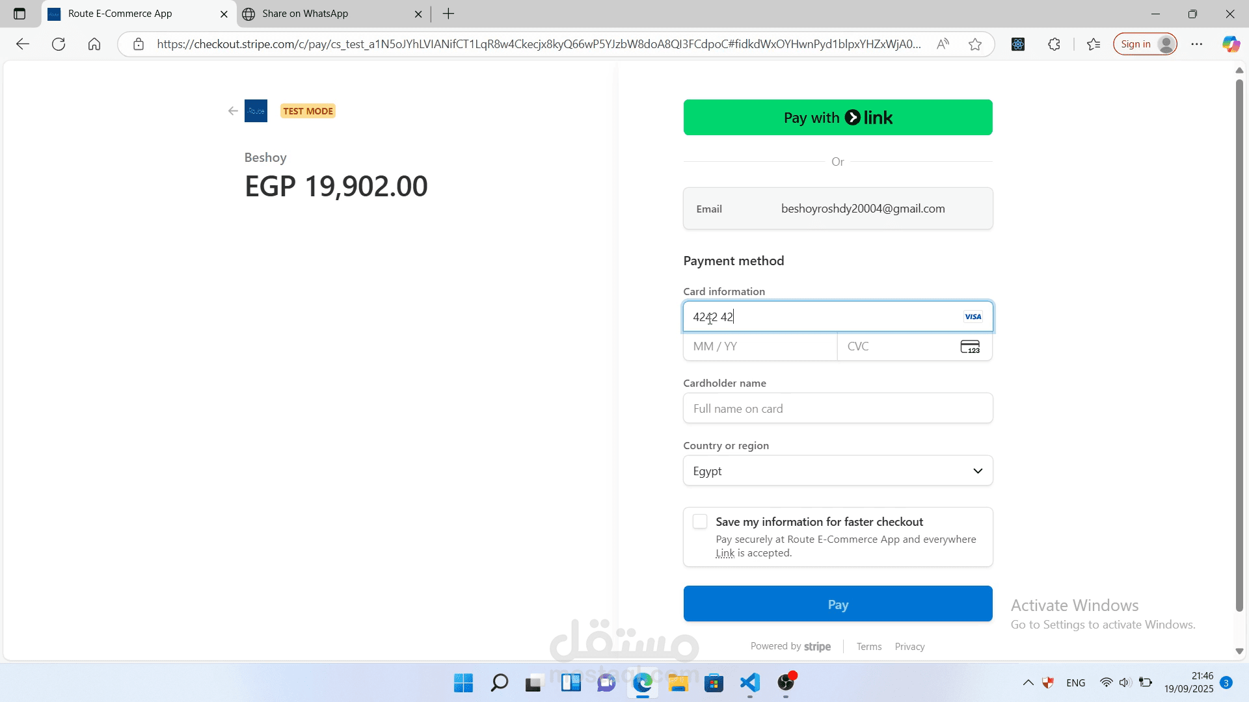Click the TEST MODE badge

[x=308, y=111]
